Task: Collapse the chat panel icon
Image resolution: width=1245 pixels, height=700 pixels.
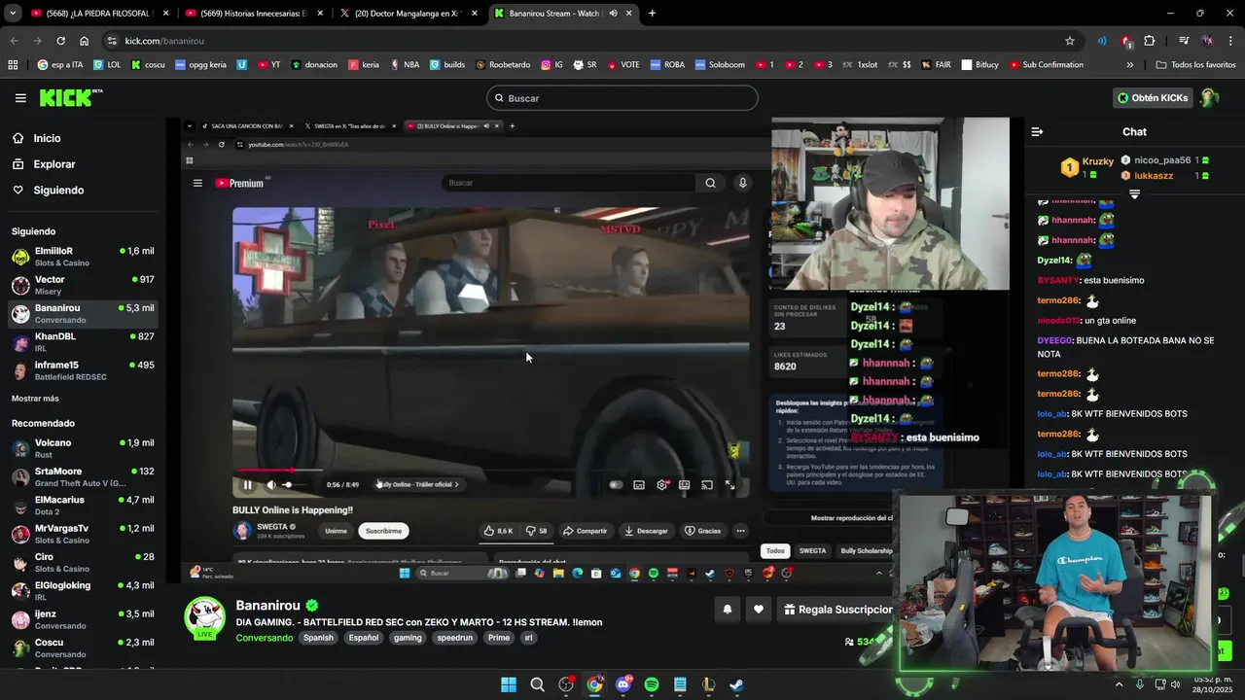Action: click(1037, 131)
